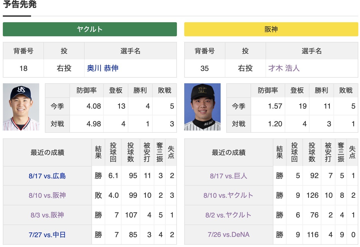Open the 8/17 vs.広島 game link
The image size is (360, 247).
(x=47, y=176)
